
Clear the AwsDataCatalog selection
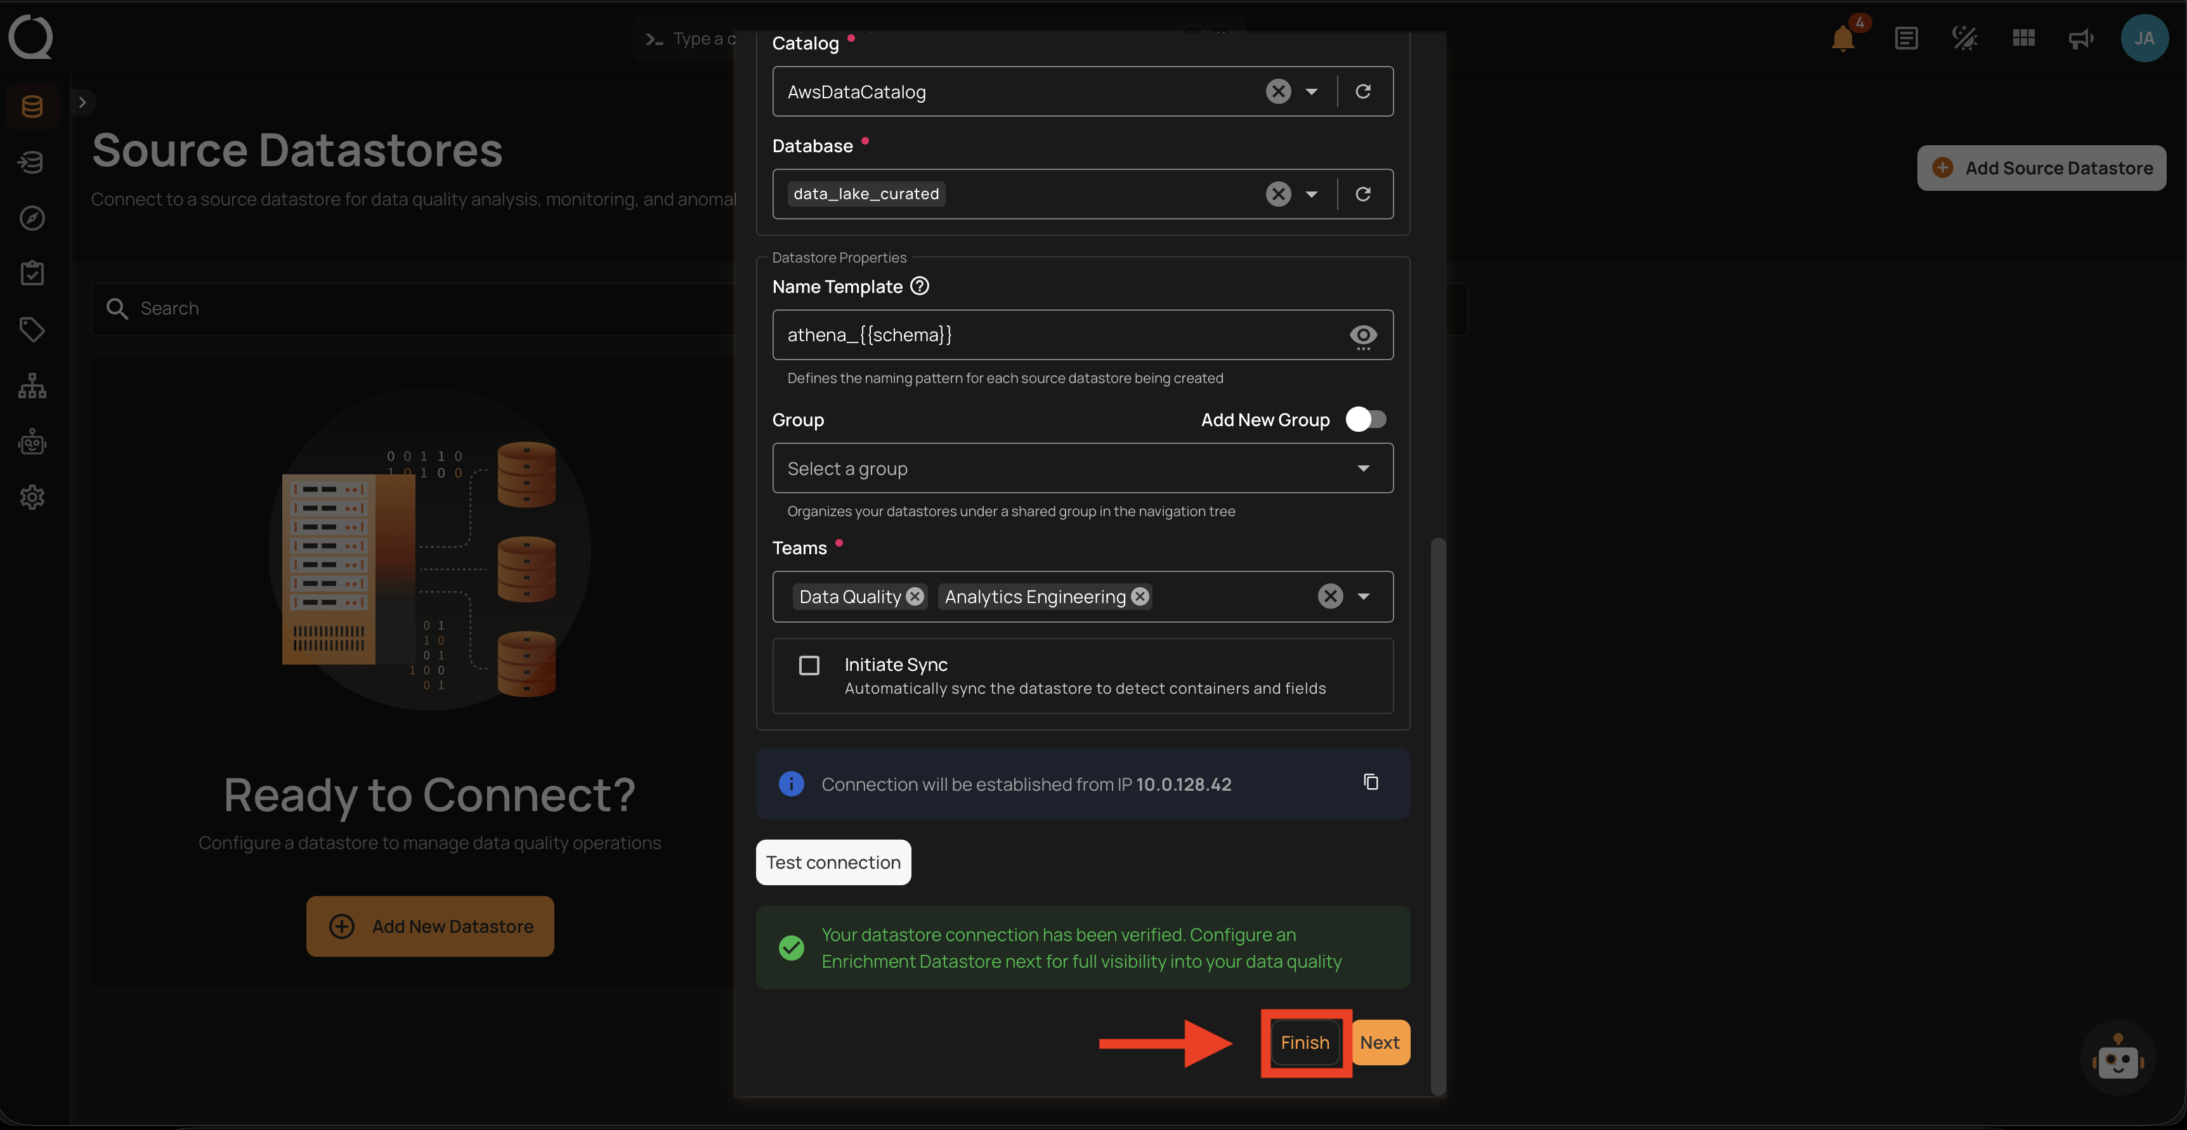coord(1277,92)
